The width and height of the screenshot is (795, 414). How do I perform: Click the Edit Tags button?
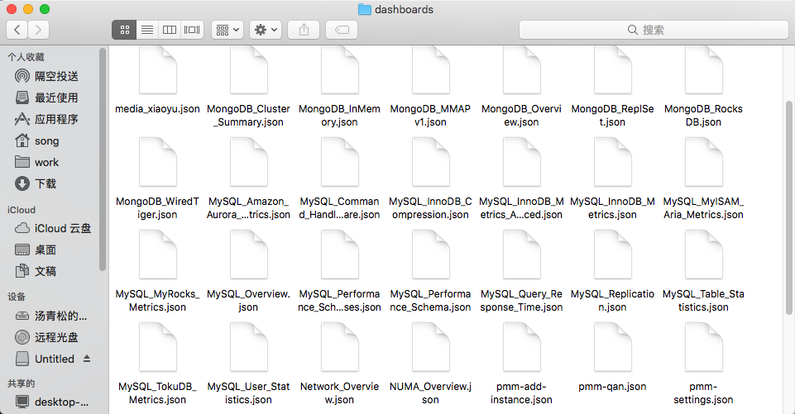342,30
